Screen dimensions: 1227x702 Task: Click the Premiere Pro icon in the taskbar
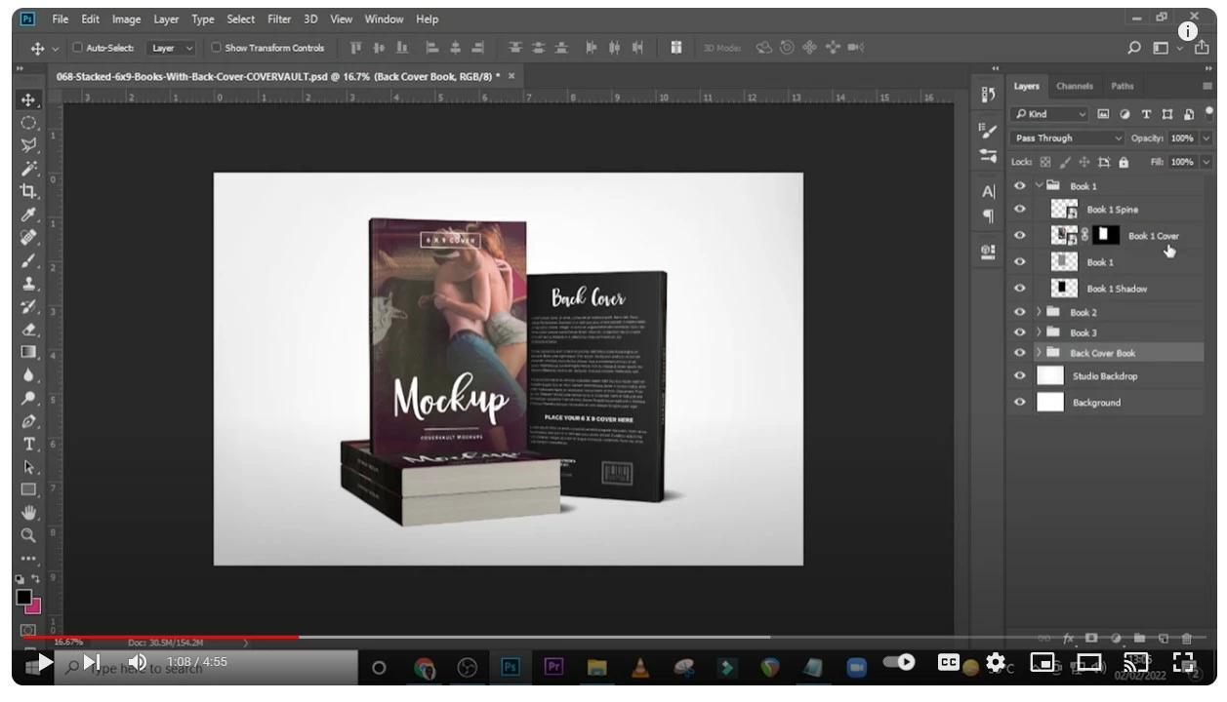coord(553,667)
